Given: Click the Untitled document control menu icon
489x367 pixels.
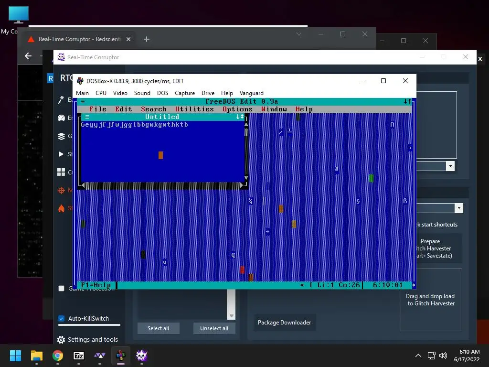Looking at the screenshot, I should click(x=87, y=117).
